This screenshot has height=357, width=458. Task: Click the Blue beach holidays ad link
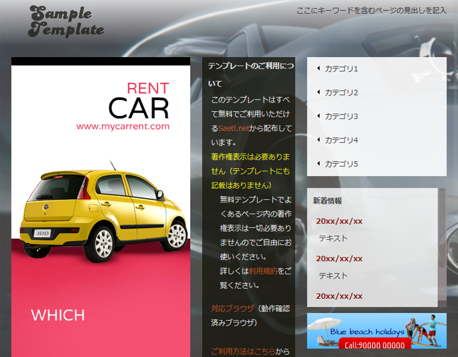coord(369,331)
